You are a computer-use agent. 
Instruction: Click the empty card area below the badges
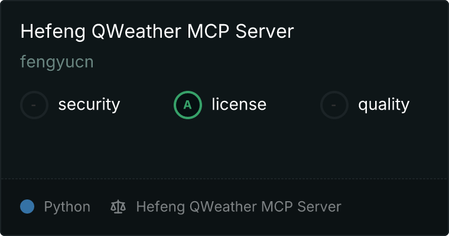coord(224,149)
